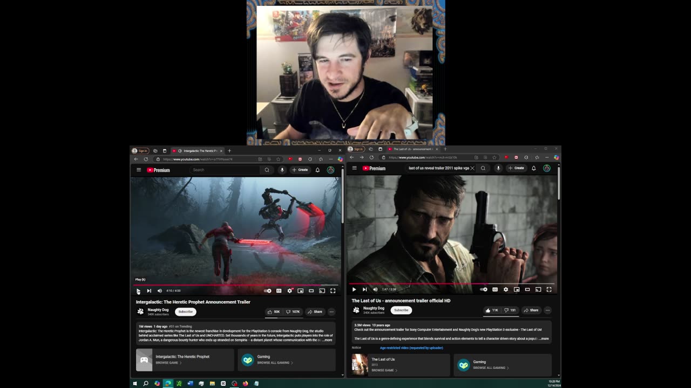Subscribe to Naughty Dog in Last of Us window
This screenshot has height=388, width=691.
(x=401, y=310)
